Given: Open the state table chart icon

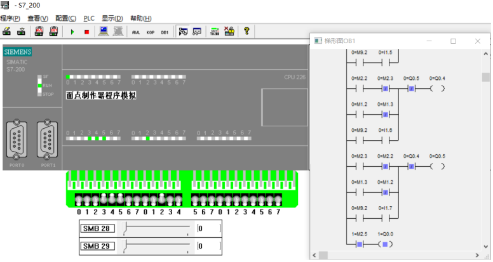Looking at the screenshot, I should tap(197, 31).
